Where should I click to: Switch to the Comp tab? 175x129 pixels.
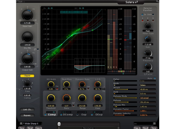(x=52, y=115)
